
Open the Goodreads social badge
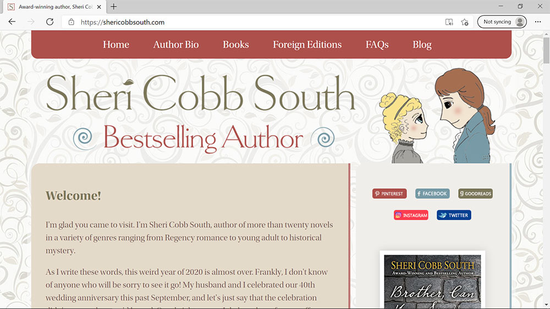click(475, 194)
